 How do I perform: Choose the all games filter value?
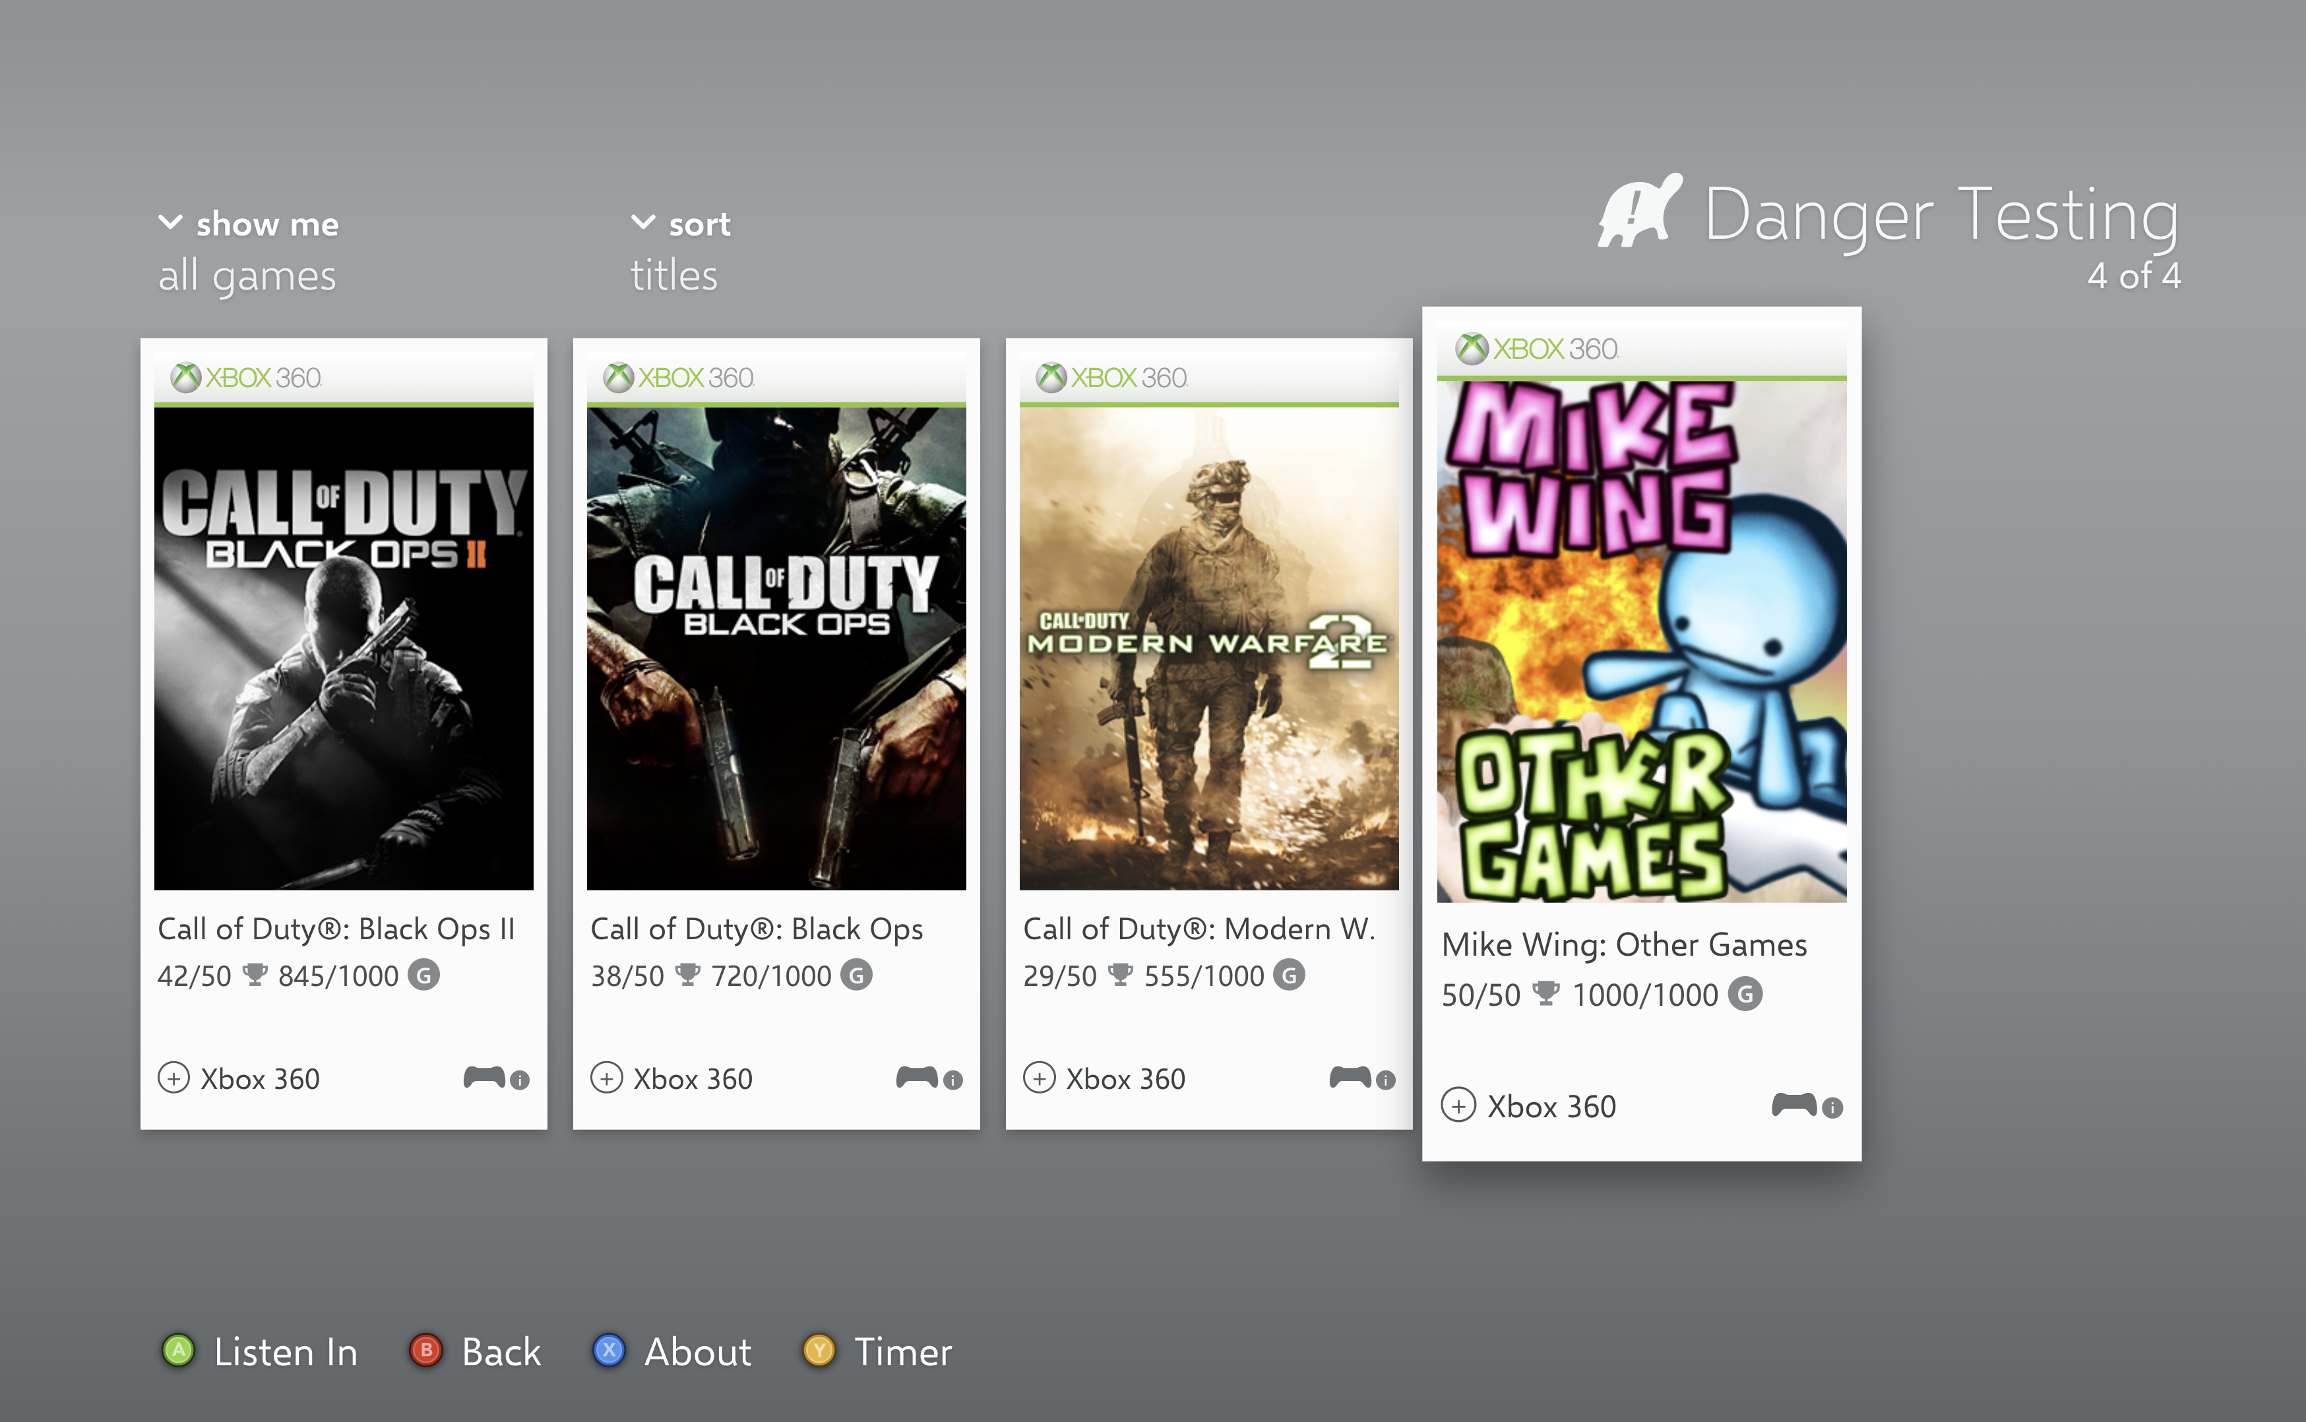[247, 276]
